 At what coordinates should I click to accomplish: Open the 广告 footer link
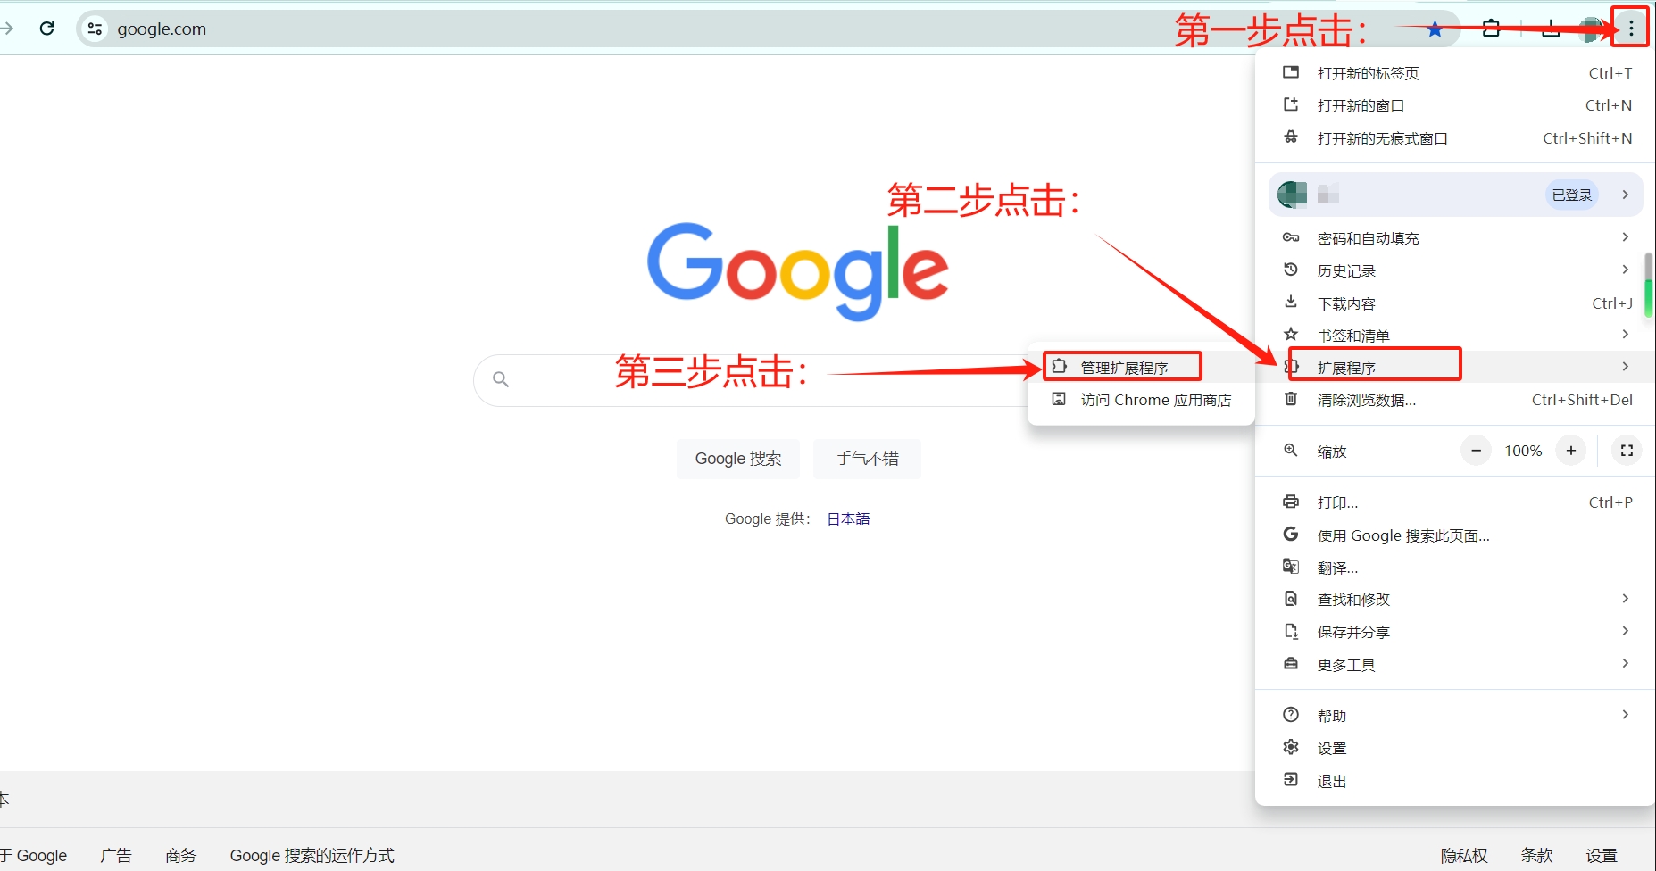click(x=116, y=855)
